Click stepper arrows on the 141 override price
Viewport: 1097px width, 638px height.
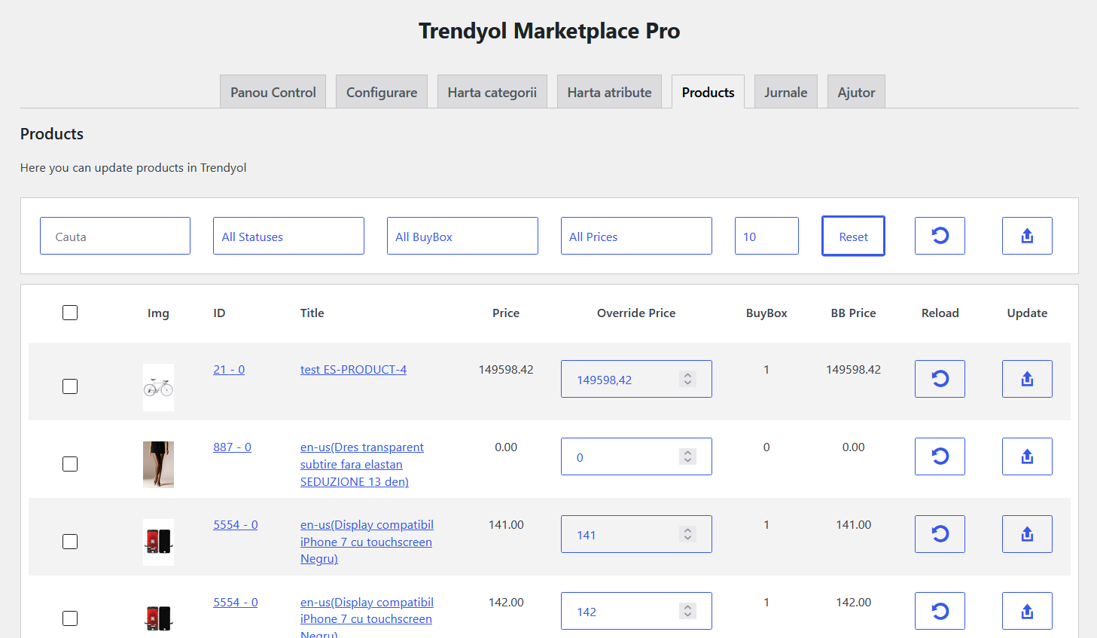point(687,534)
